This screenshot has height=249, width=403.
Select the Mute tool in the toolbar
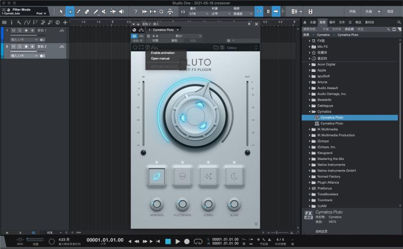tap(104, 12)
